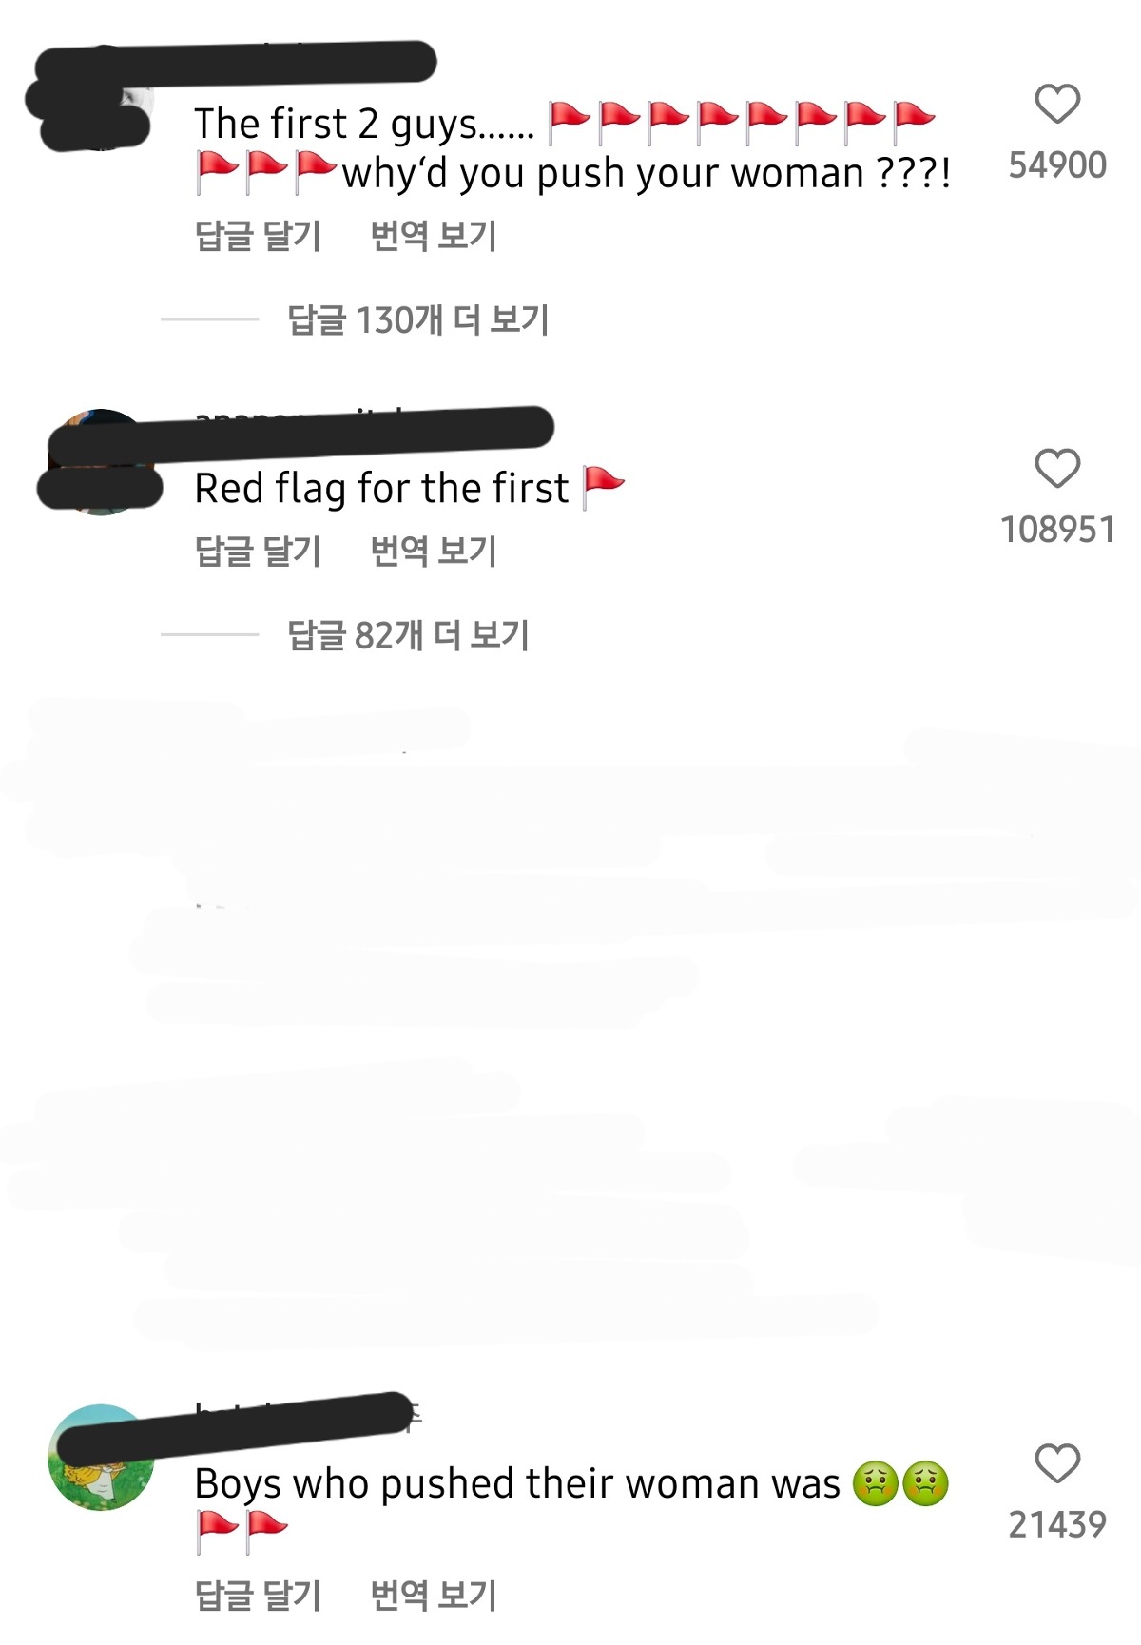Open the green meadow profile avatar
1141x1645 pixels.
click(x=101, y=1456)
